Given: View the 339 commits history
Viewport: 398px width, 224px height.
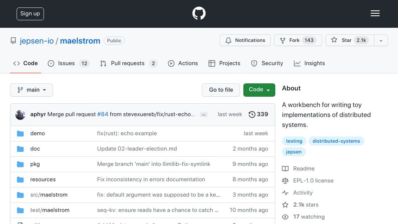Looking at the screenshot, I should coord(258,114).
